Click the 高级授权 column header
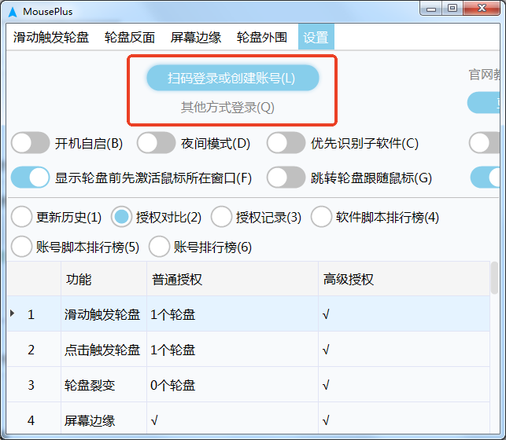 404,279
